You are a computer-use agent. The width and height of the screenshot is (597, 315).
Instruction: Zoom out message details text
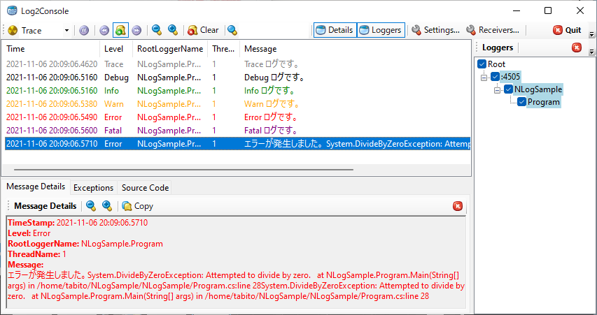tap(90, 206)
